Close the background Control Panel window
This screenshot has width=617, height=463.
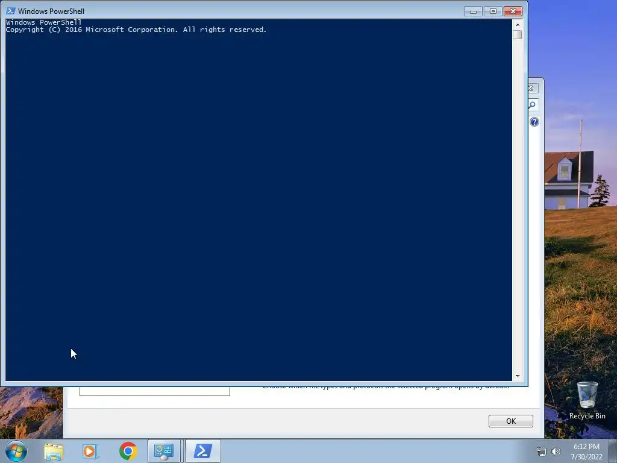tap(531, 88)
